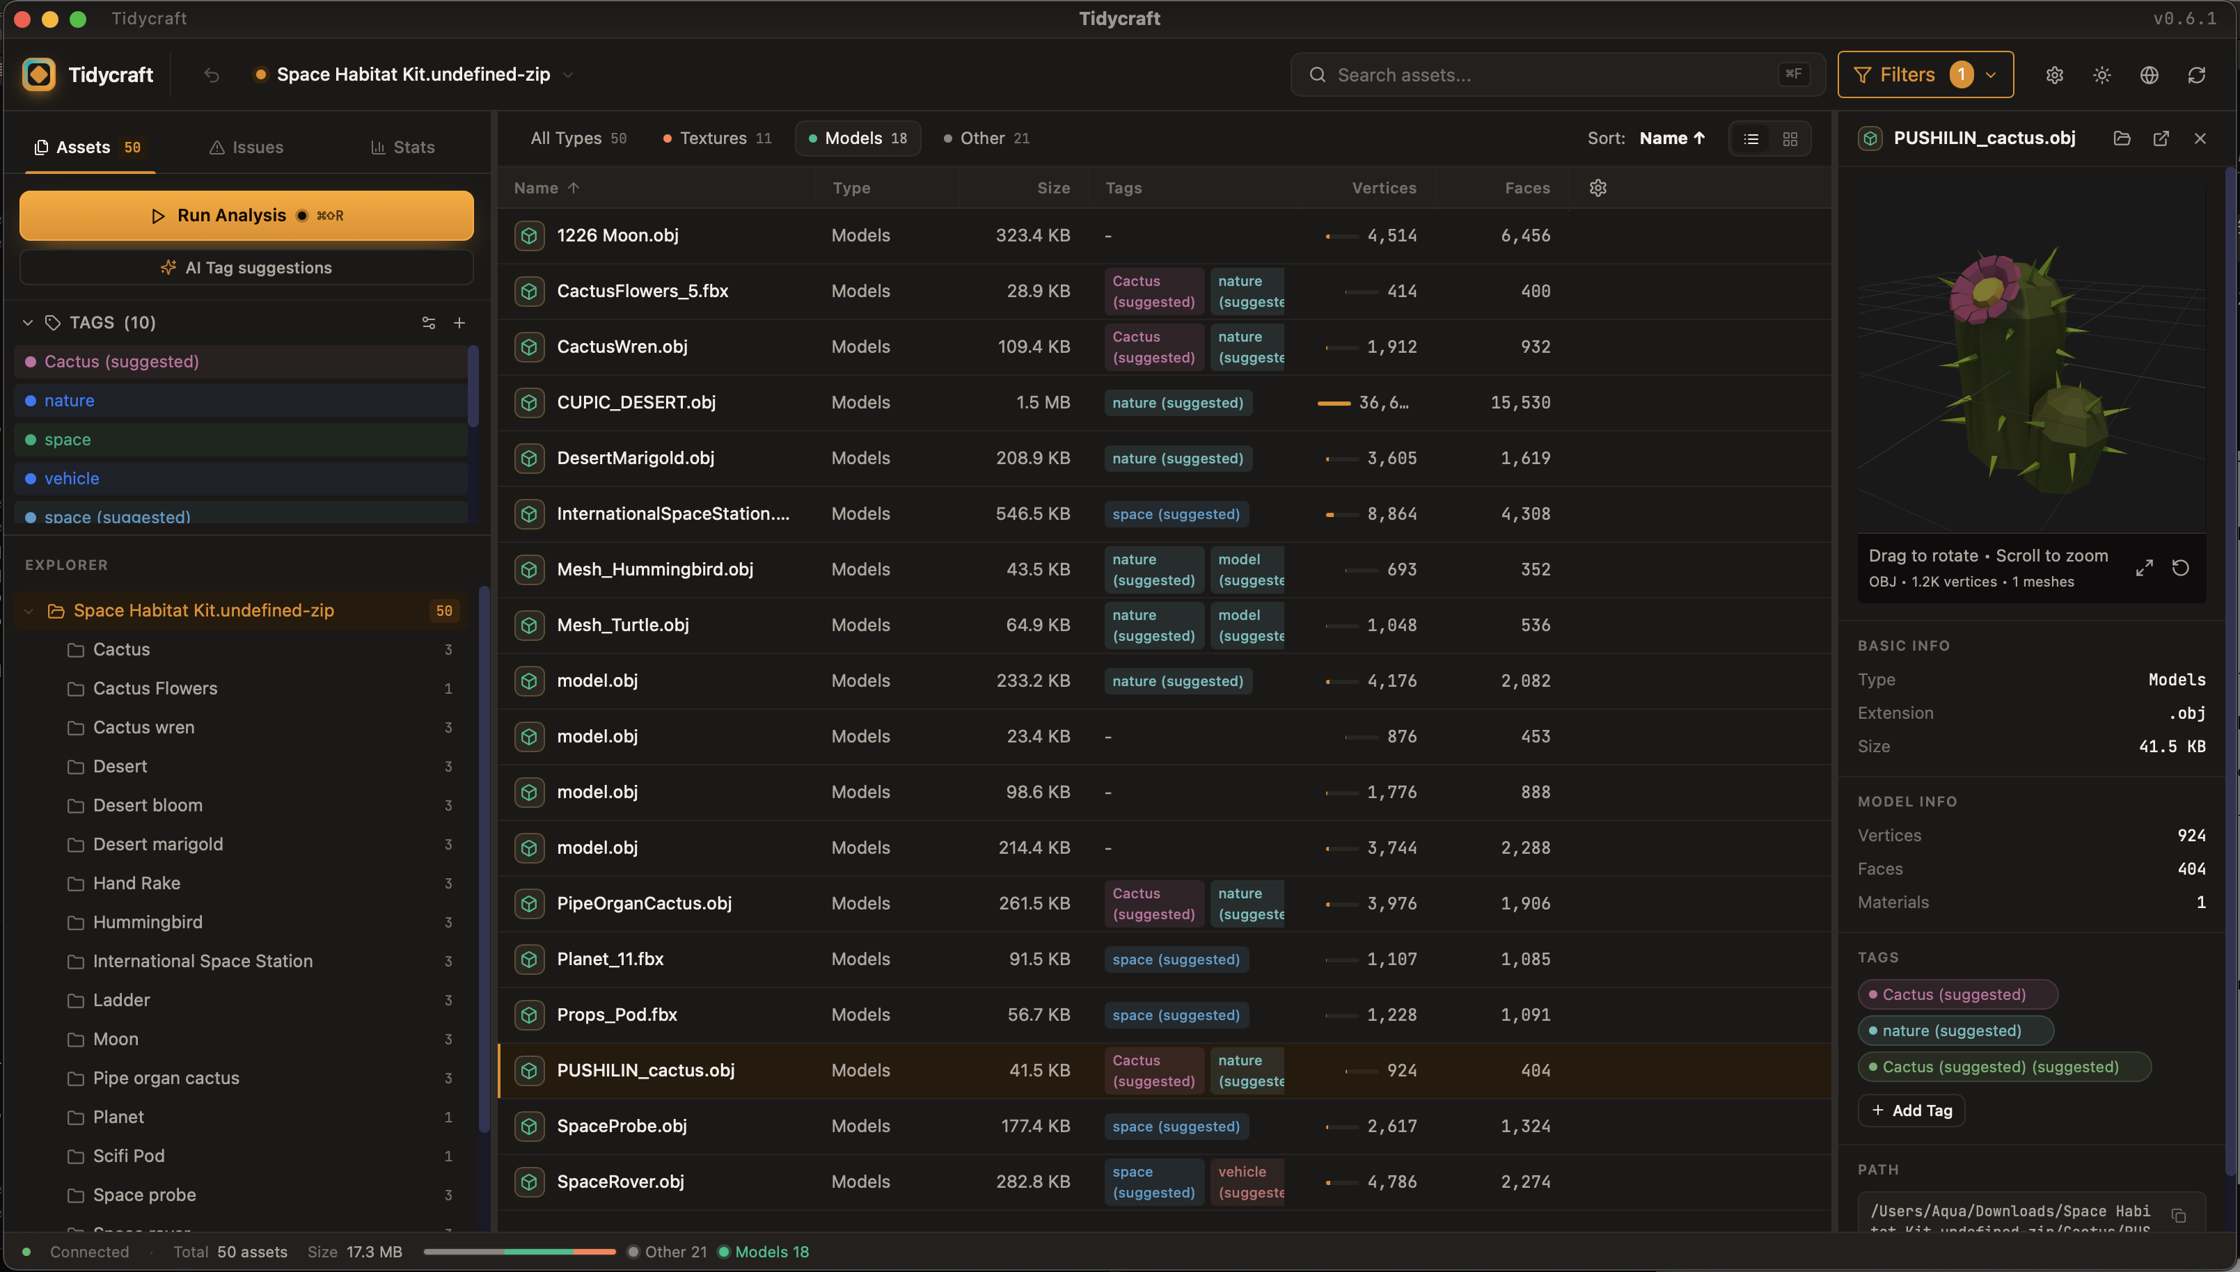
Task: Reset the 3D preview rotation
Action: point(2181,568)
